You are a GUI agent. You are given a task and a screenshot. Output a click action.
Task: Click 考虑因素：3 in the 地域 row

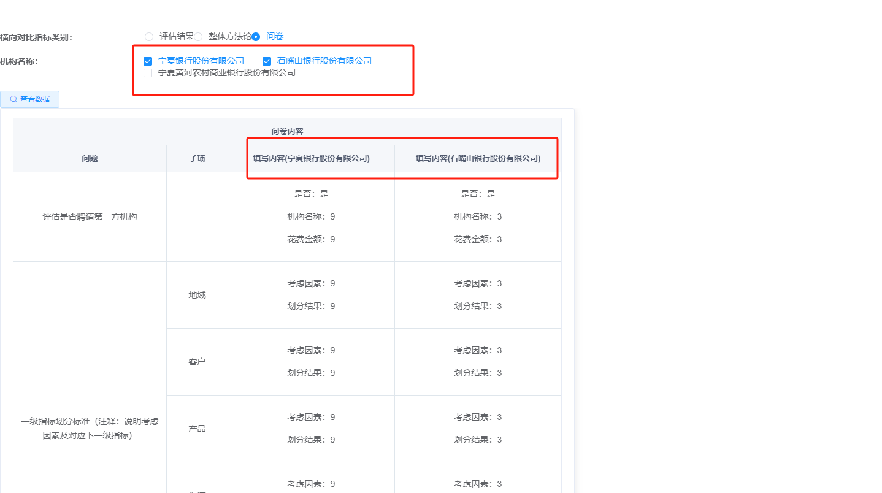tap(478, 283)
